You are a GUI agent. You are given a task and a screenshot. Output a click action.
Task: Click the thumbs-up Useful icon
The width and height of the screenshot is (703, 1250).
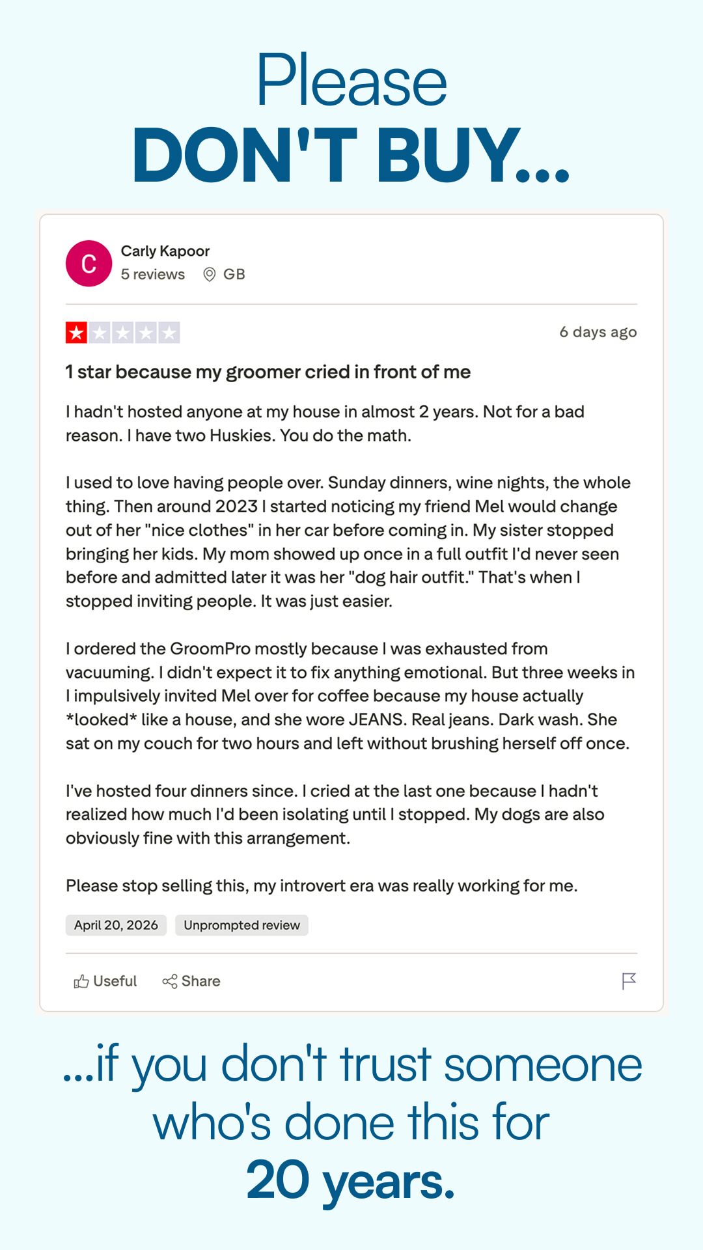click(81, 981)
